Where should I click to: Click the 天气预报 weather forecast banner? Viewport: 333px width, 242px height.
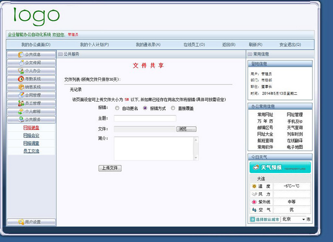tap(280, 167)
